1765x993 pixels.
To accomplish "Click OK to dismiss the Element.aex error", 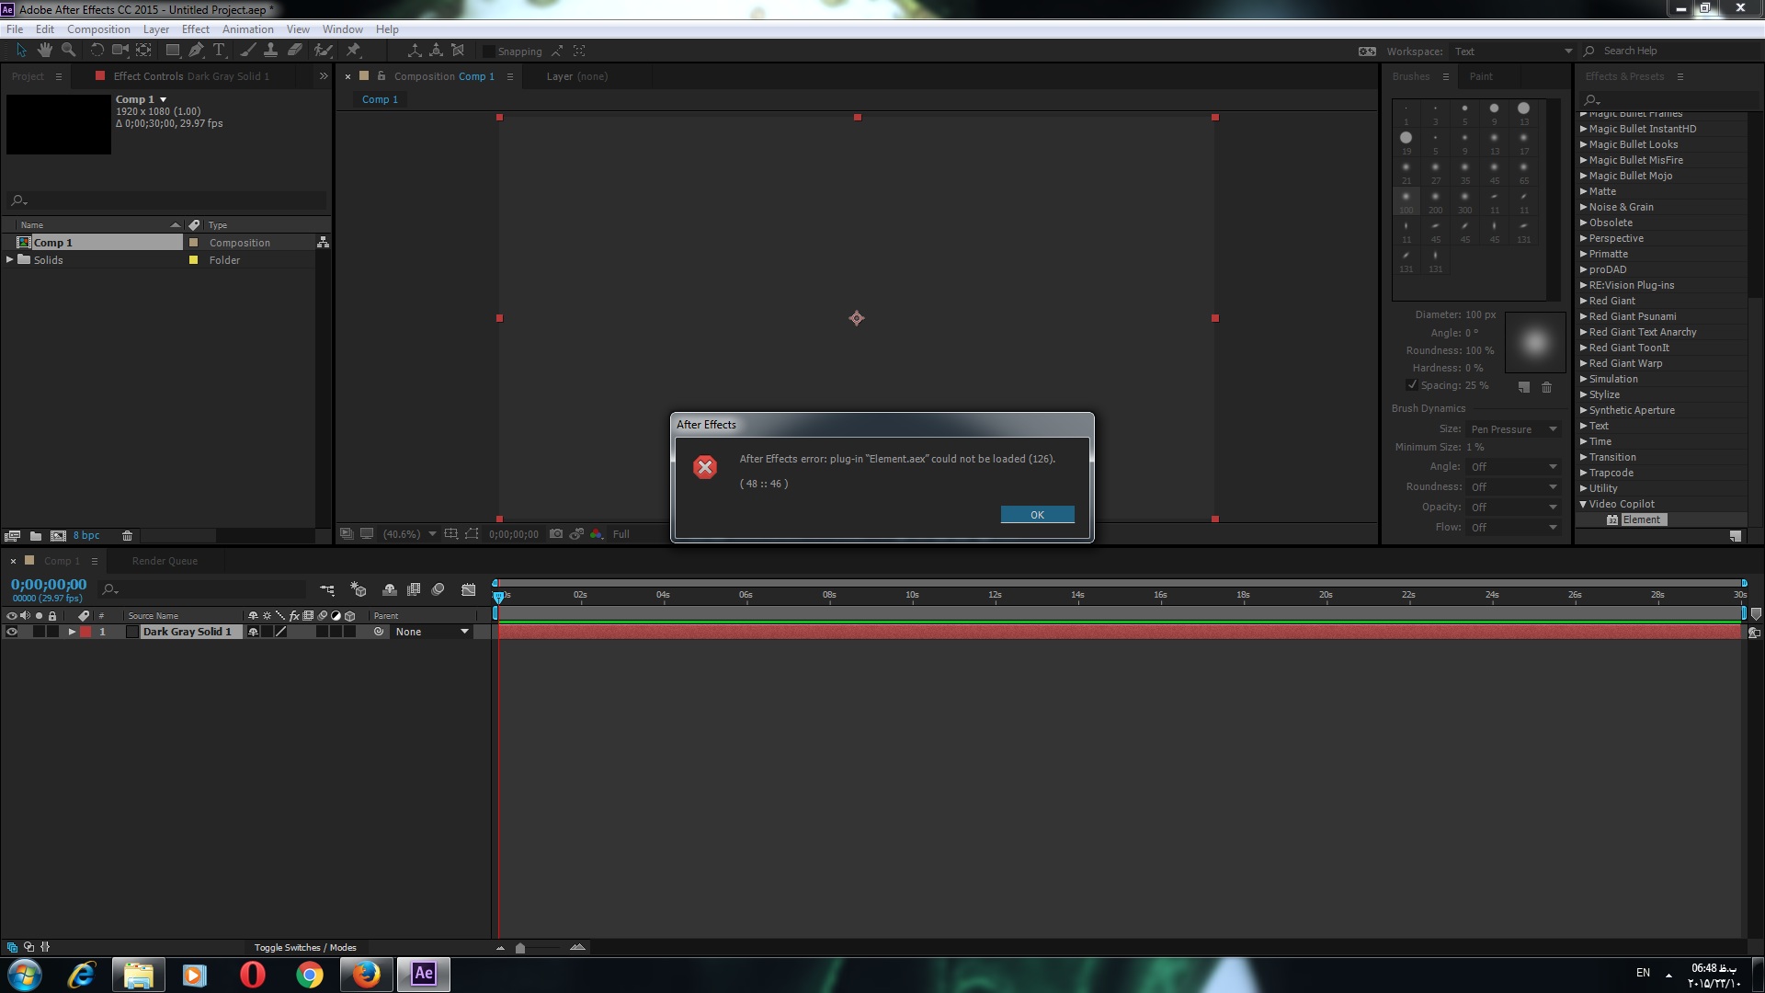I will (1035, 514).
